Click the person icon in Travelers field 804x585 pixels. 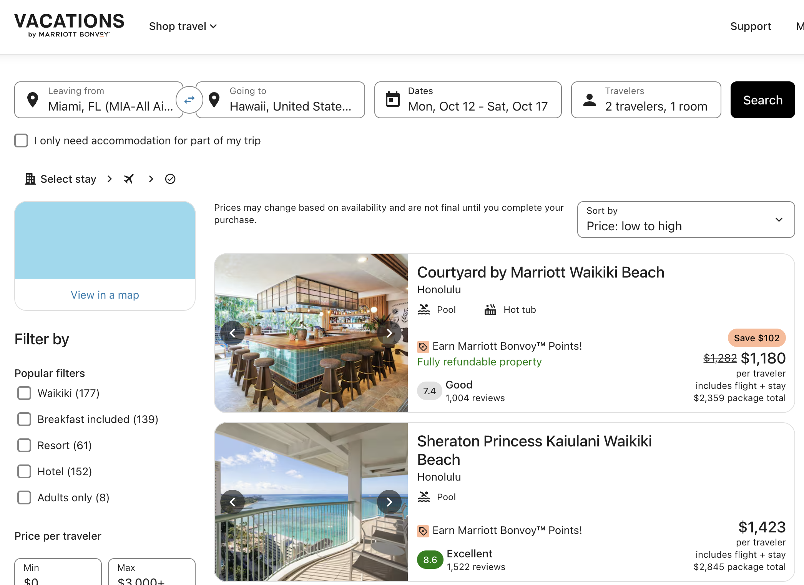(590, 100)
